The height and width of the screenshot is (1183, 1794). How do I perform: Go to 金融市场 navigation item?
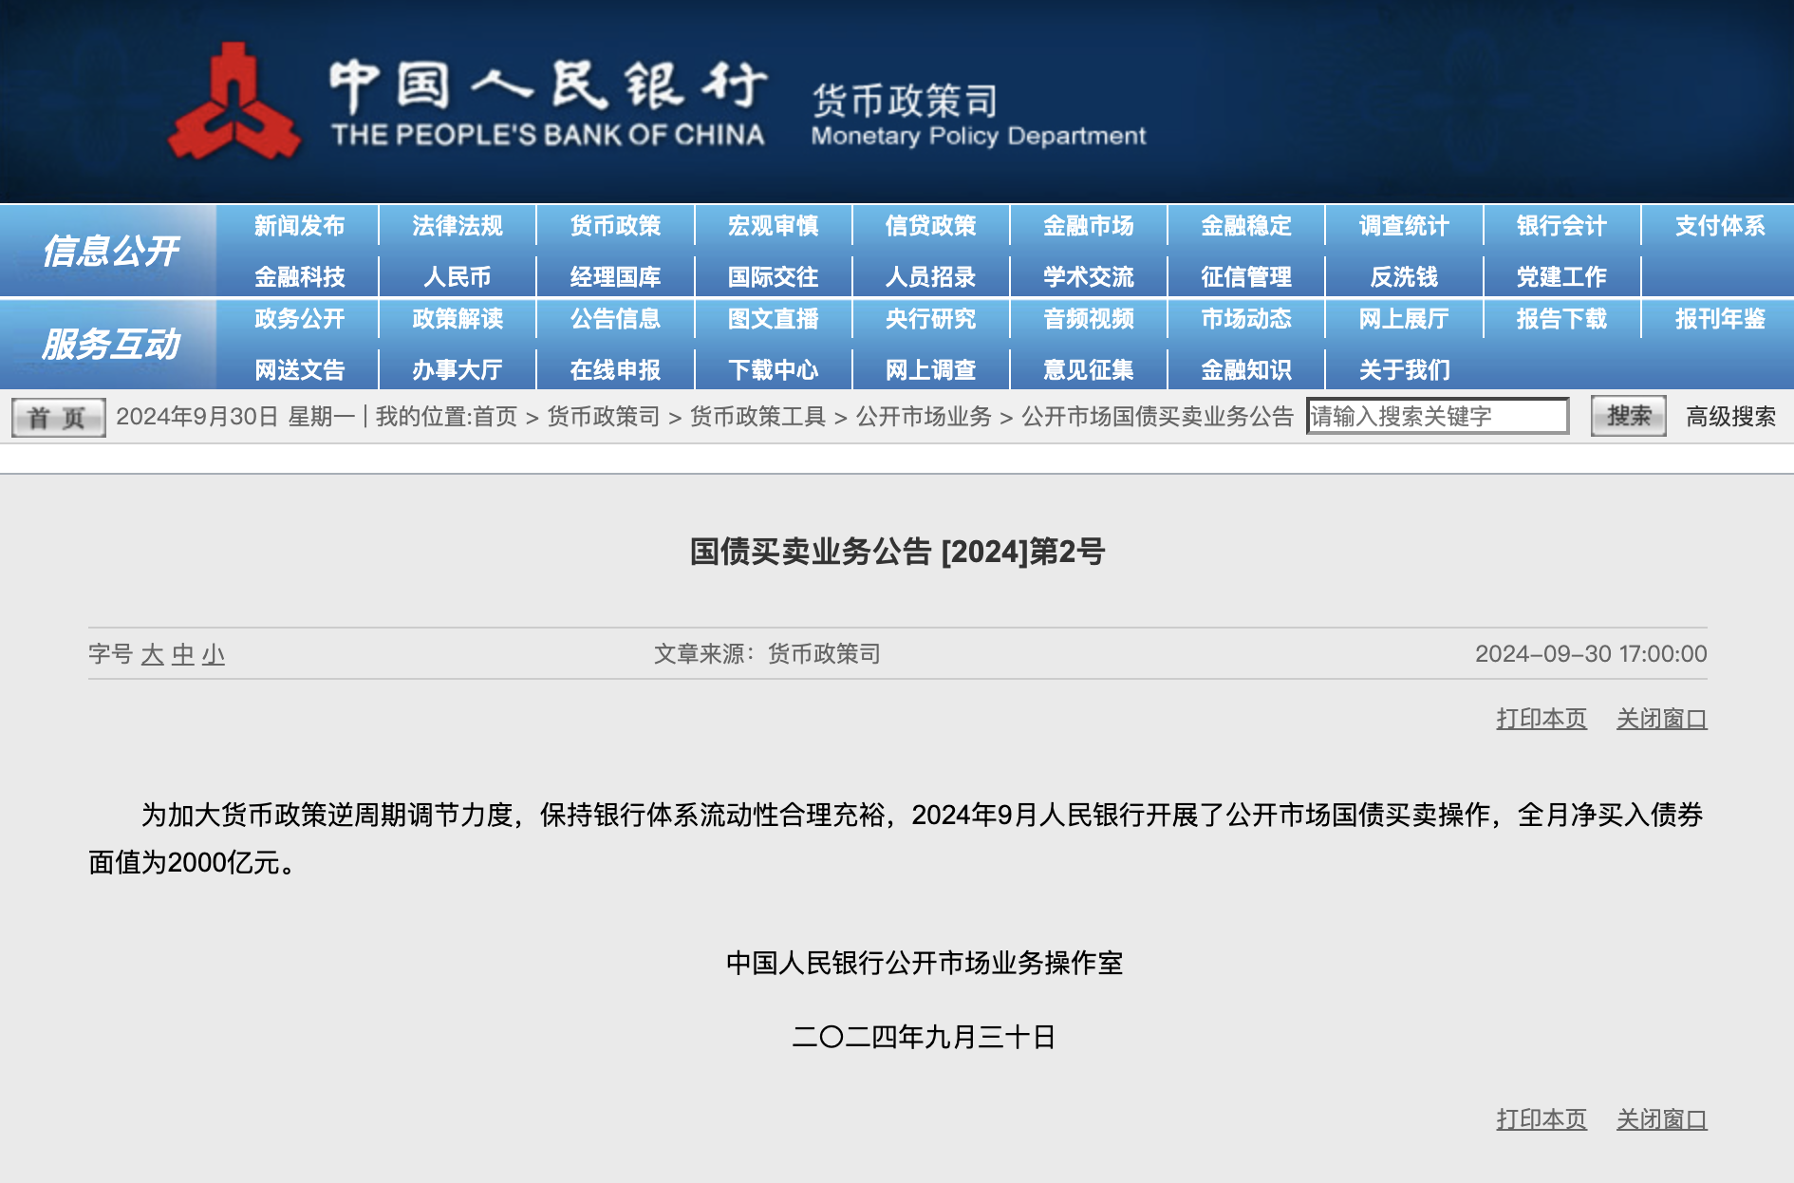pyautogui.click(x=1088, y=226)
